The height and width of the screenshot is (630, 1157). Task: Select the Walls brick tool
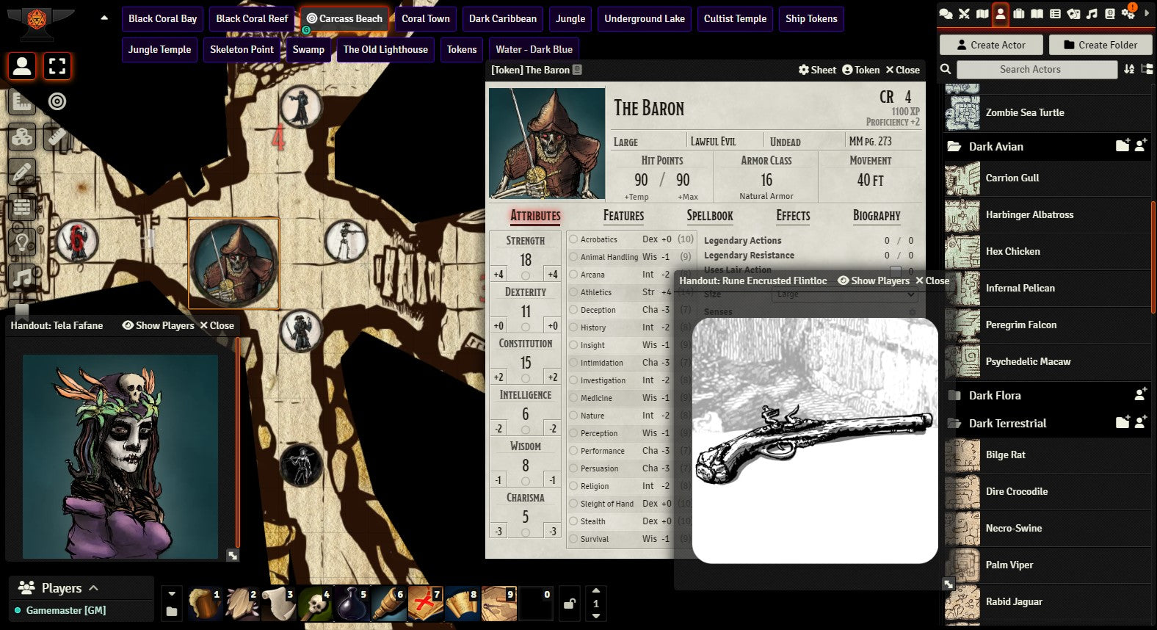pos(22,208)
